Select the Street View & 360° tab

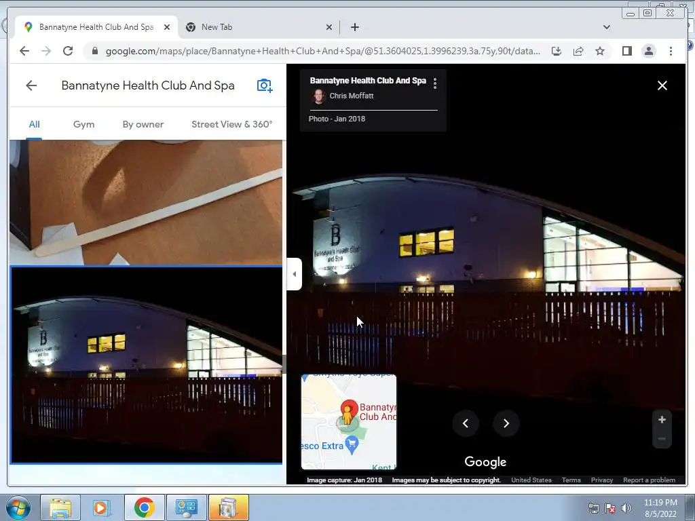tap(232, 125)
